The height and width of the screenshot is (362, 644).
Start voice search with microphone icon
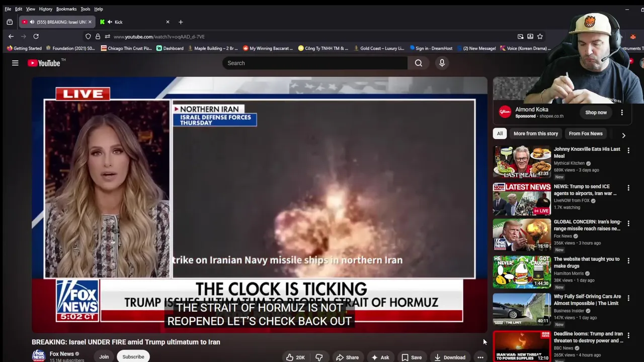(x=442, y=63)
